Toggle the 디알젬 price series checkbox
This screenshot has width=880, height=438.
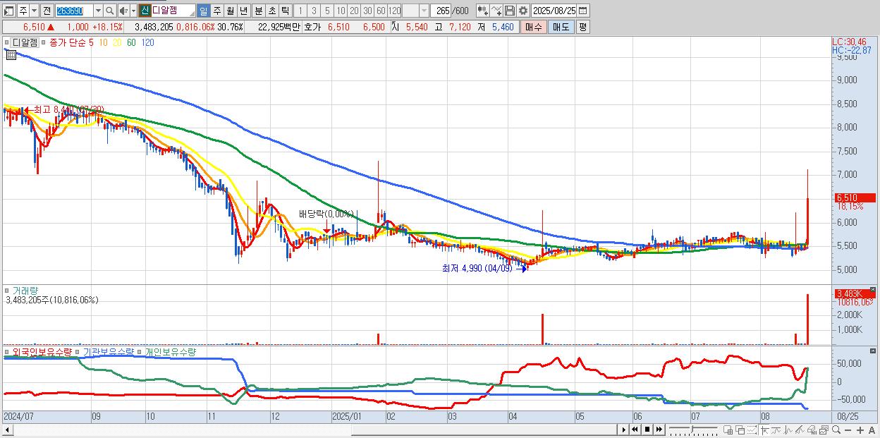8,42
